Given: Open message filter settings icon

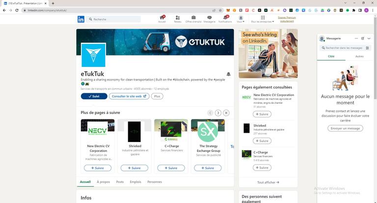Looking at the screenshot, I should (367, 48).
